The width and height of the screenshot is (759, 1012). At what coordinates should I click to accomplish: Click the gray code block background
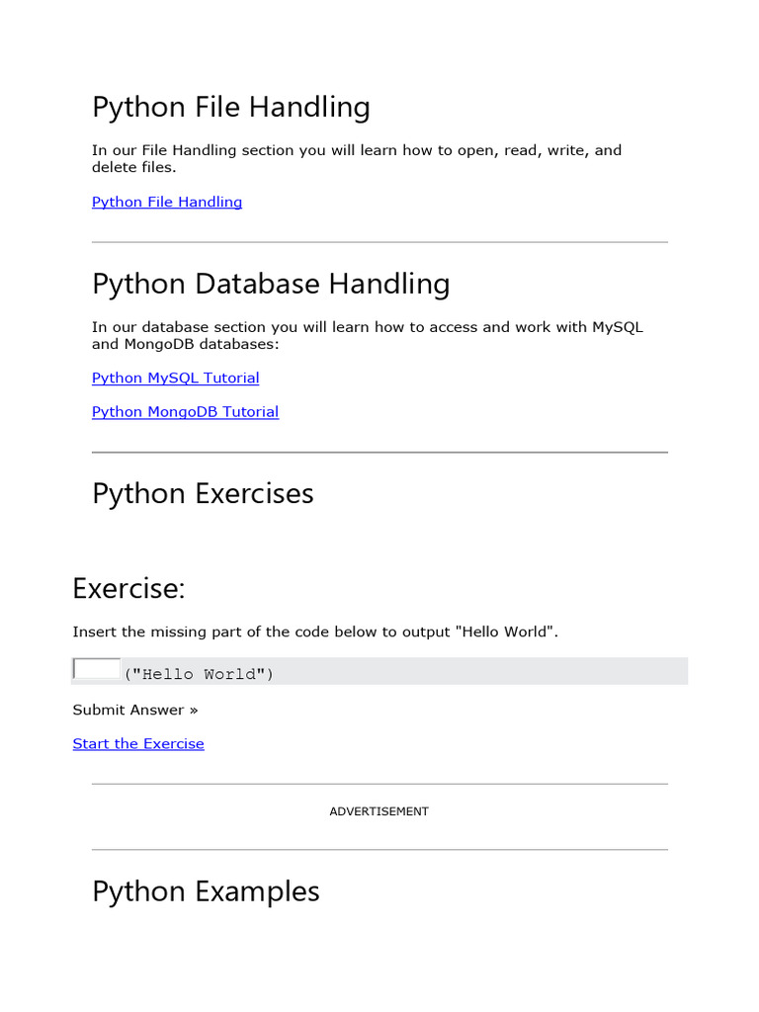point(494,672)
